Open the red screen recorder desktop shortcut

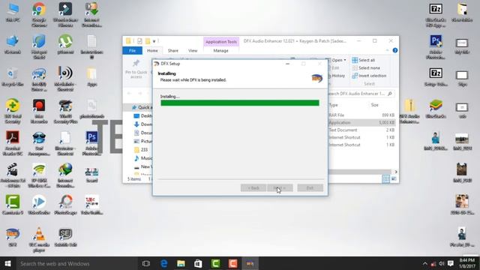(x=39, y=111)
